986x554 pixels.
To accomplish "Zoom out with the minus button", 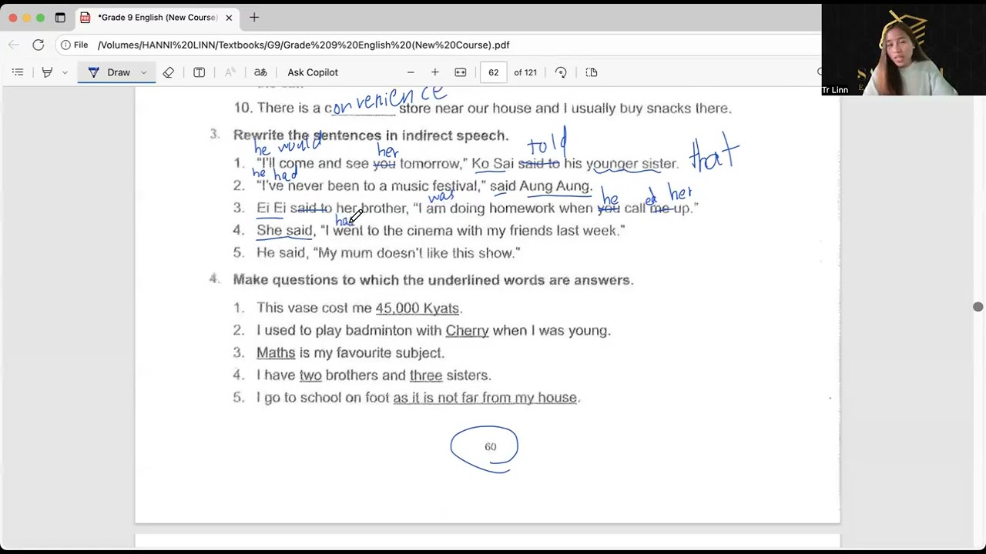I will point(411,72).
